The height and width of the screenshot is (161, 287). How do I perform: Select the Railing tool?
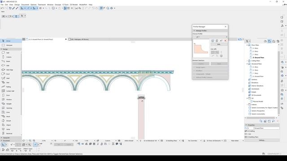(10, 87)
